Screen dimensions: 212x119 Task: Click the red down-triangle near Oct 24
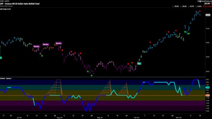click(169, 32)
